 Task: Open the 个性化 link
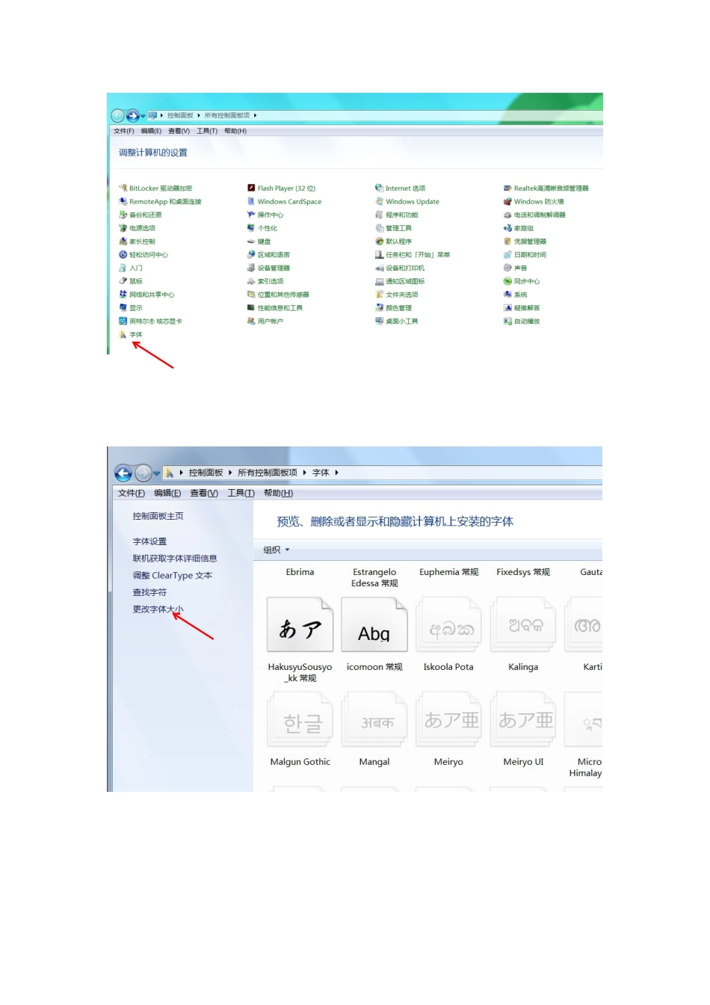[x=268, y=228]
